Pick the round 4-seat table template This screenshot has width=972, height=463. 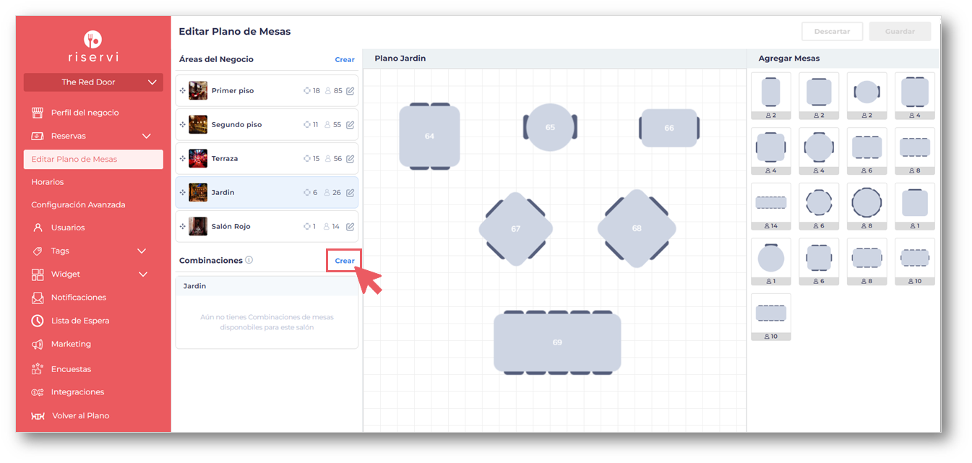point(819,151)
